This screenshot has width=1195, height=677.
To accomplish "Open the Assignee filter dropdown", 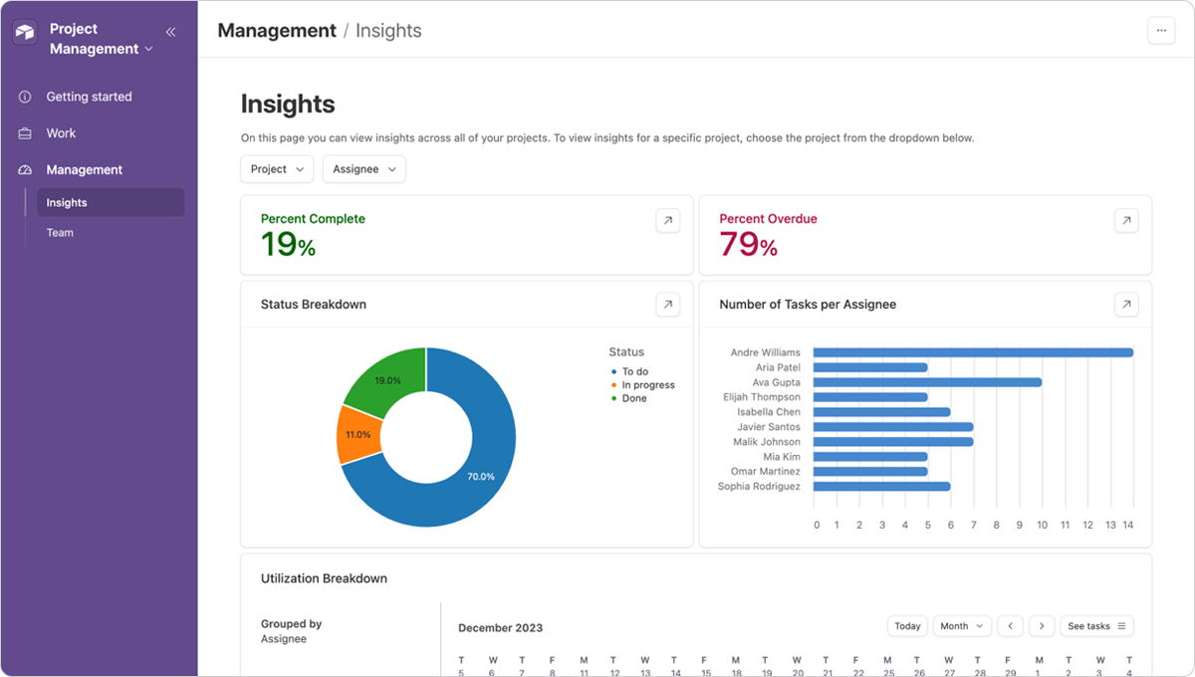I will (x=363, y=169).
